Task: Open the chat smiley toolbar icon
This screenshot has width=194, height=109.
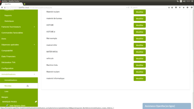Action: 187,8
